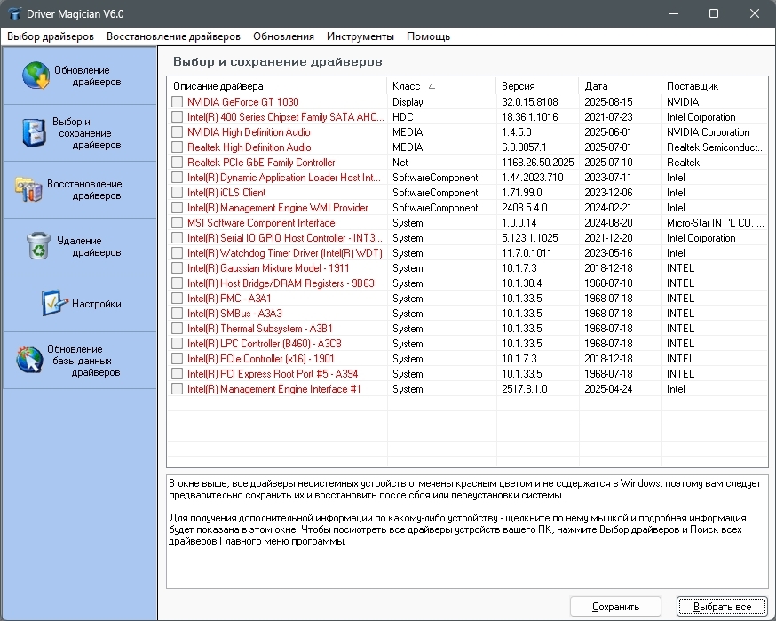This screenshot has width=776, height=621.
Task: Click the Настройки sidebar label
Action: 97,304
